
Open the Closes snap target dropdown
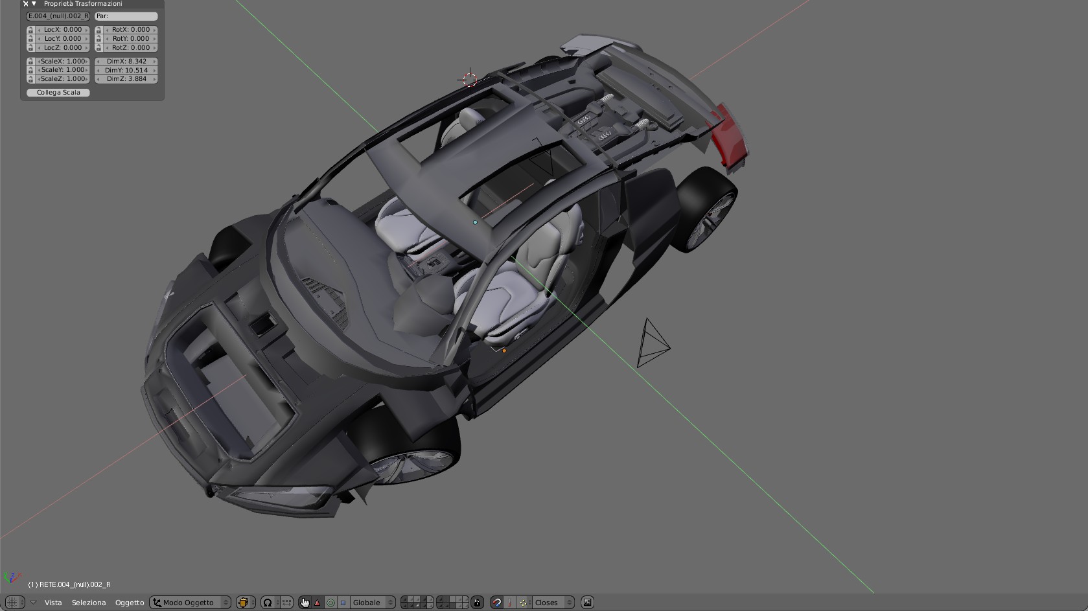[x=553, y=603]
